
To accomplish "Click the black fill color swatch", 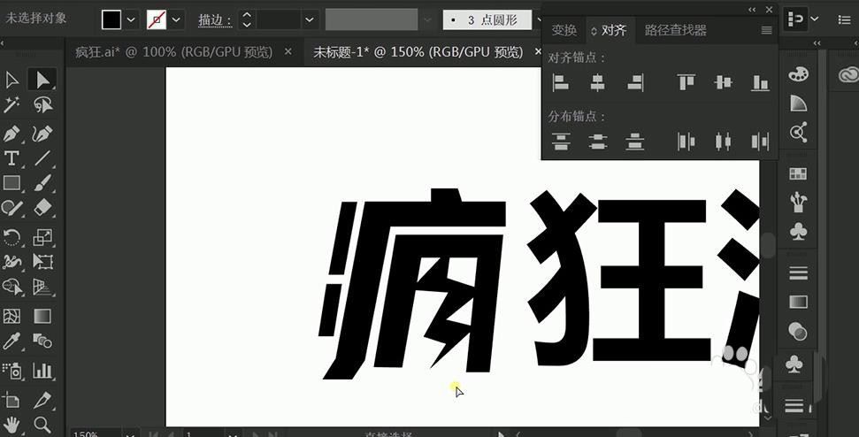I will [111, 19].
